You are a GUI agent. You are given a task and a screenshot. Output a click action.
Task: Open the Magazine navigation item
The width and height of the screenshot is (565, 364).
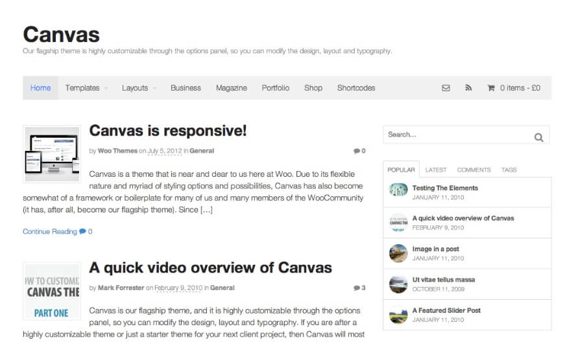tap(232, 88)
